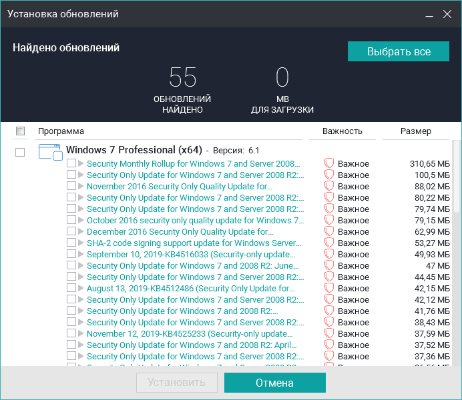Click shield icon in the 38,43 МБ row
This screenshot has width=462, height=400.
point(329,322)
